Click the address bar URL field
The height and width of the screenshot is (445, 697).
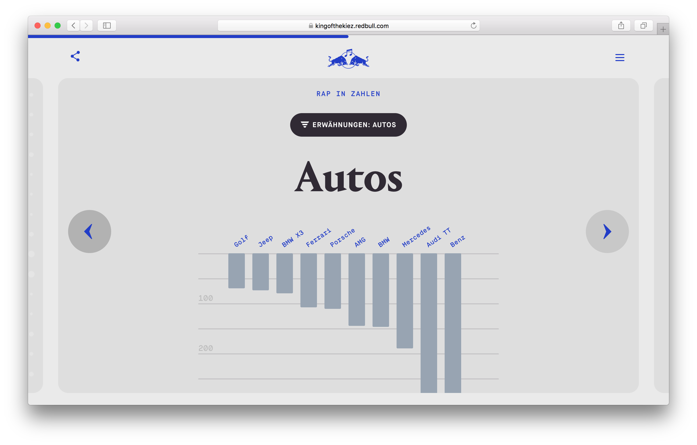[348, 26]
